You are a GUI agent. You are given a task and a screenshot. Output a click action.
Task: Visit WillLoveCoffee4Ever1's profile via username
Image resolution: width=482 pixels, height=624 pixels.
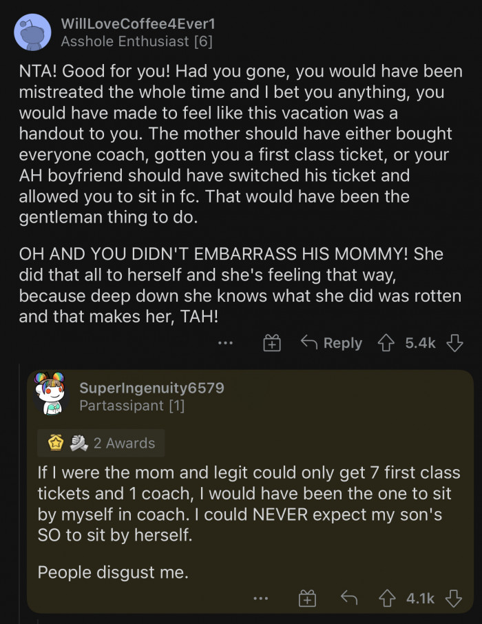[138, 23]
